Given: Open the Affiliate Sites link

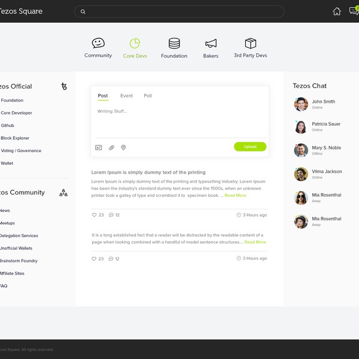Looking at the screenshot, I should 12,273.
